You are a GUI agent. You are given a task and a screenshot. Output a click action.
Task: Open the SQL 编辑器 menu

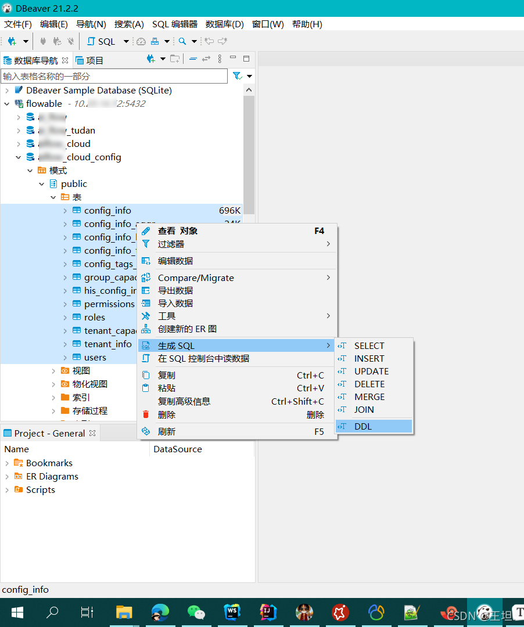coord(175,24)
